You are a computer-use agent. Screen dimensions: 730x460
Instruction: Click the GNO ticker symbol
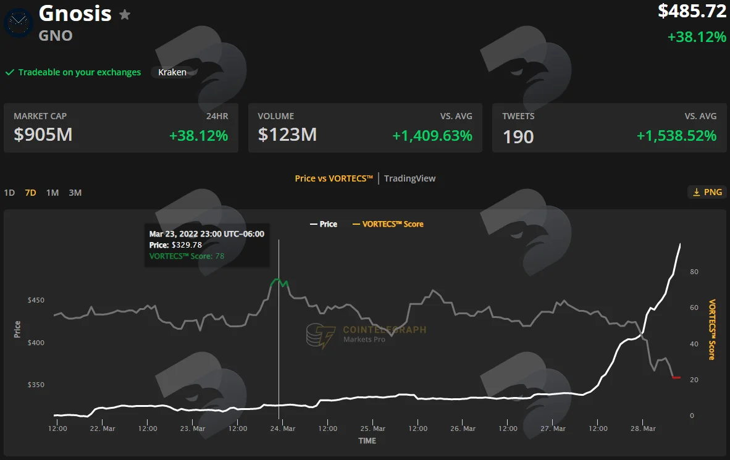click(x=56, y=36)
